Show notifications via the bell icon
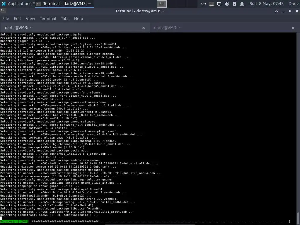300x225 pixels. [x=242, y=4]
